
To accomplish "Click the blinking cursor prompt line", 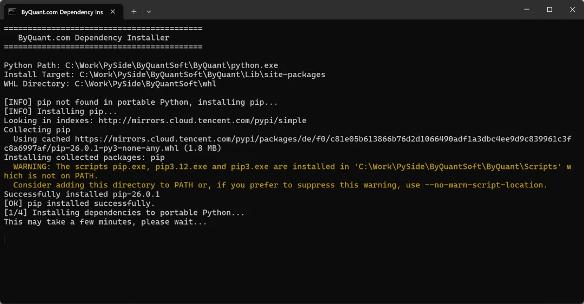I will (4, 240).
